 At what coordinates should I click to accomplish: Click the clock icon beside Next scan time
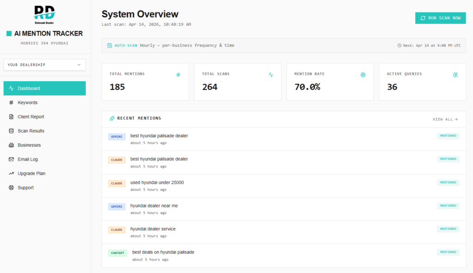tap(400, 46)
